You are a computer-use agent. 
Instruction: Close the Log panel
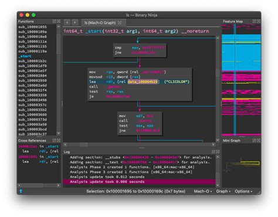click(x=218, y=151)
